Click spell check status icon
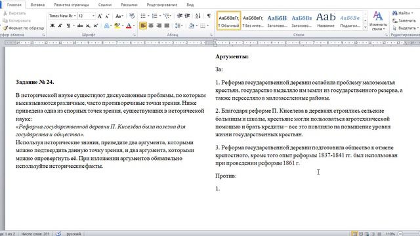This screenshot has width=420, height=236. [x=58, y=234]
